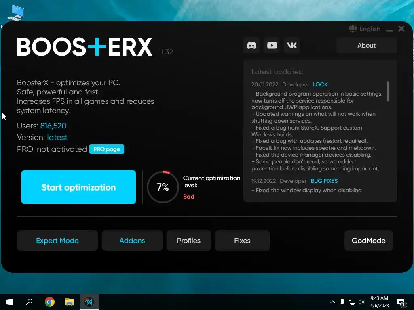
Task: Click the BoosterX logo
Action: (84, 47)
